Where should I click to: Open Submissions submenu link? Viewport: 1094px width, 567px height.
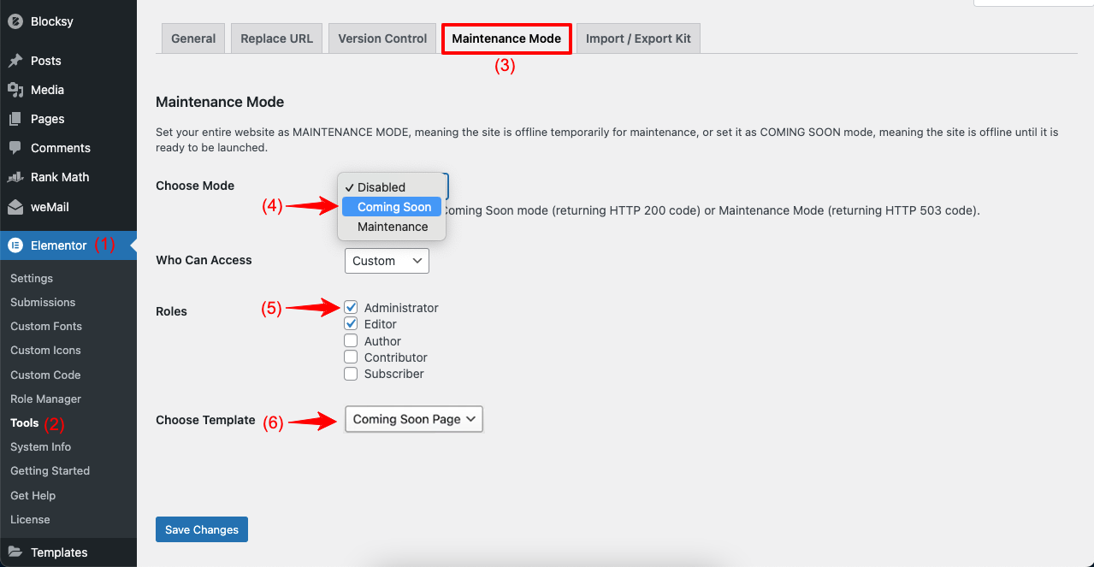point(43,302)
